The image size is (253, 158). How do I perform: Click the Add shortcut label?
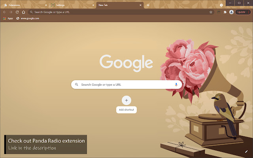tap(126, 110)
